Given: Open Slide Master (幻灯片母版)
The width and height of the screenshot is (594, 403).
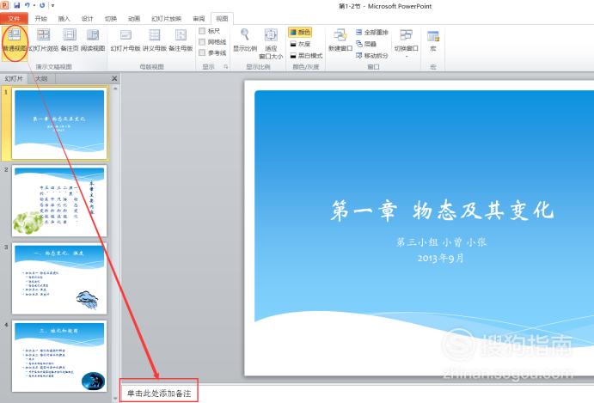Looking at the screenshot, I should pos(126,40).
